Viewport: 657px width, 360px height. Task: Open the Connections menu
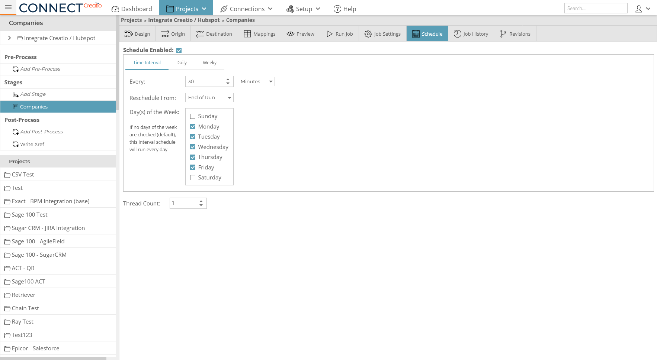pyautogui.click(x=246, y=9)
